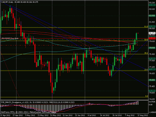The height and width of the screenshot is (117, 156).
Task: Click the #16482653 buy limit order label
Action: tap(10, 38)
